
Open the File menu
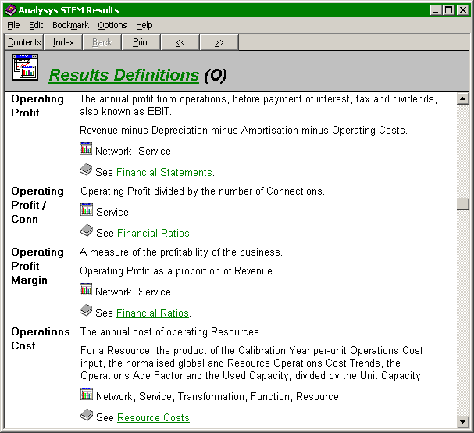pyautogui.click(x=13, y=25)
